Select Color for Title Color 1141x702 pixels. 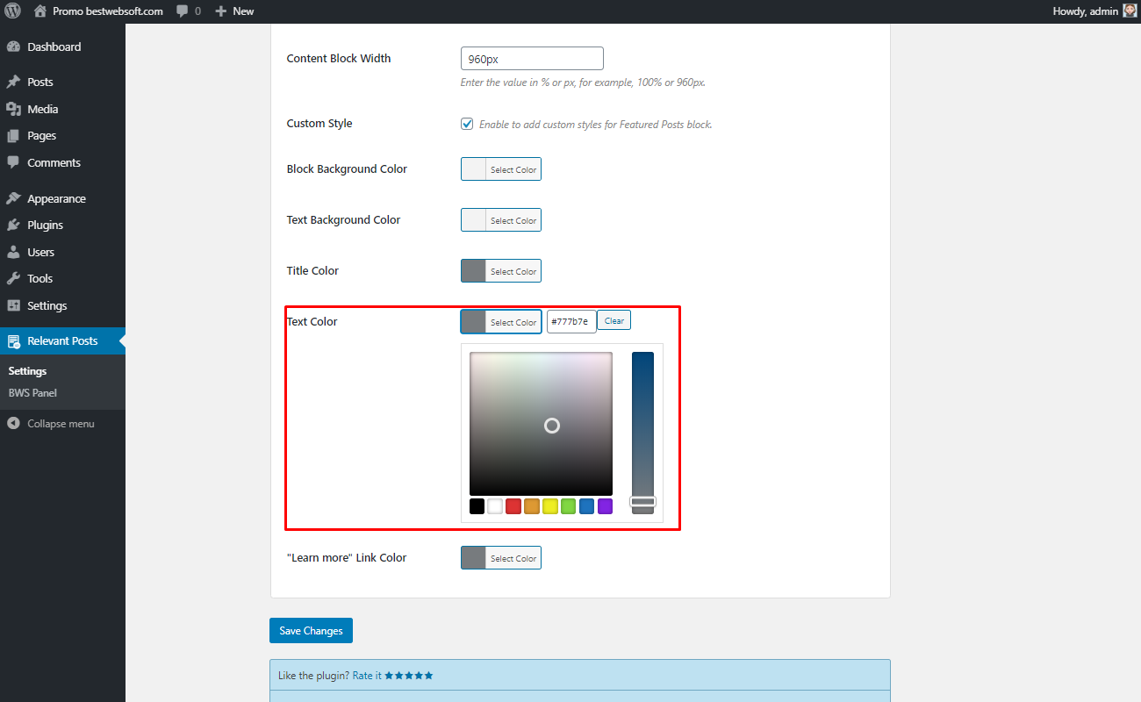coord(501,271)
